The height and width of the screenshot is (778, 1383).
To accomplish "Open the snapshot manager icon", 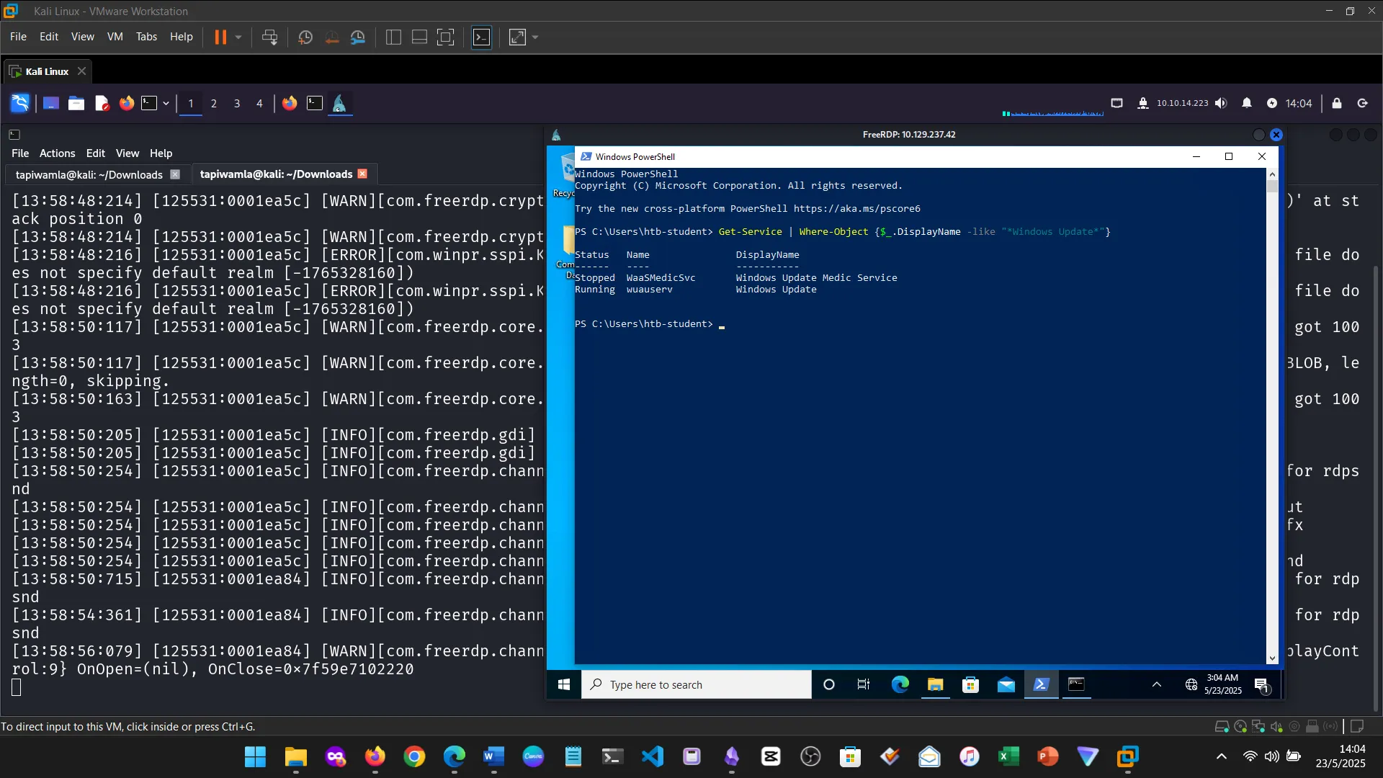I will point(358,37).
